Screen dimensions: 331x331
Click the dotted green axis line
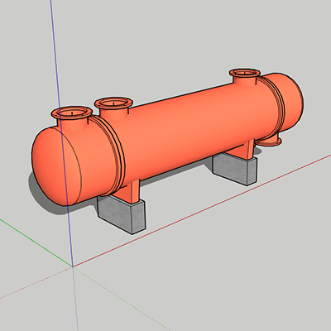point(122,300)
